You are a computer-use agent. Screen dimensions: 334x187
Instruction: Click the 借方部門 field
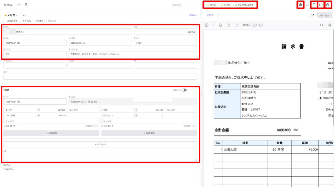point(83,110)
